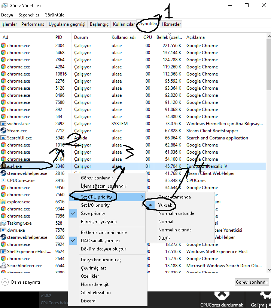Click the SearchIndexer.exe process icon
Image resolution: width=271 pixels, height=308 pixels.
point(3,265)
